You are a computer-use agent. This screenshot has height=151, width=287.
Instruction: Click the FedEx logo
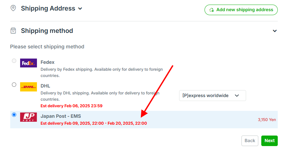point(28,63)
